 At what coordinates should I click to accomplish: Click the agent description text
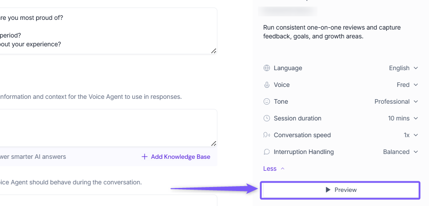[332, 32]
